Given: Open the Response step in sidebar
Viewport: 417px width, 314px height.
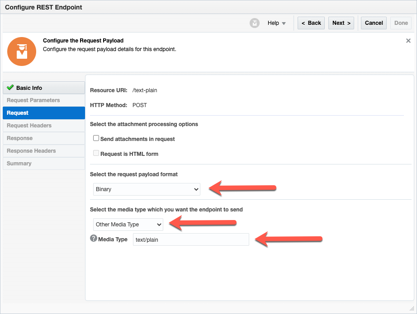Looking at the screenshot, I should (20, 138).
